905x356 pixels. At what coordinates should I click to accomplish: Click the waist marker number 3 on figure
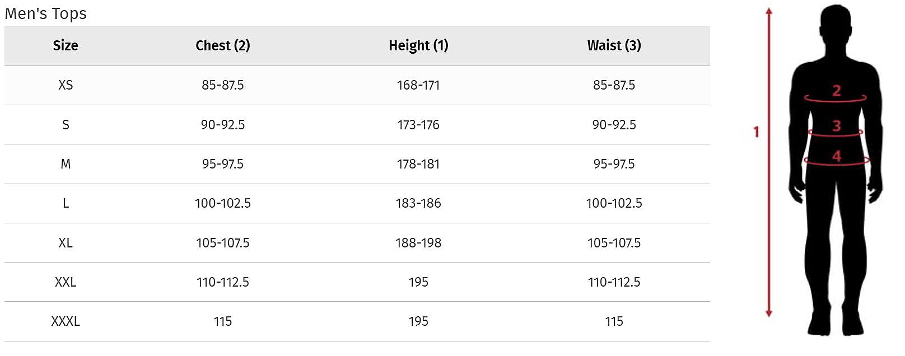836,126
